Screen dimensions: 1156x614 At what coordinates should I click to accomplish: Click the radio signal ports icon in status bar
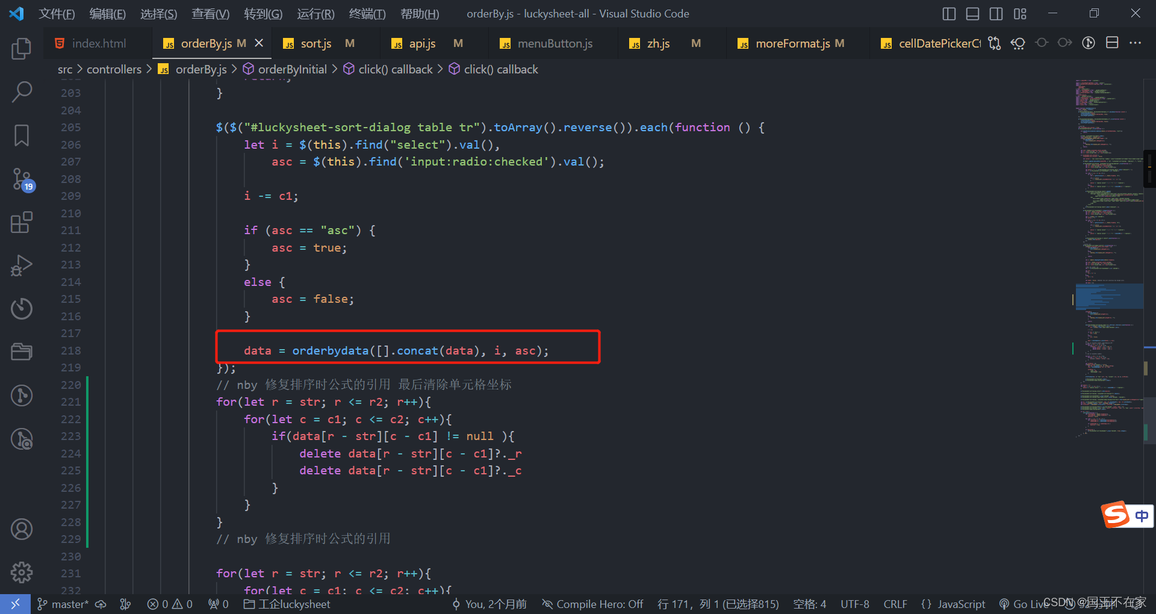pyautogui.click(x=218, y=604)
